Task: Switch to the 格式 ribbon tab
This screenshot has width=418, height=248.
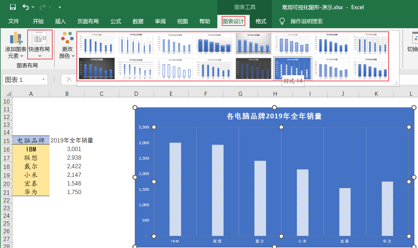Action: tap(261, 21)
